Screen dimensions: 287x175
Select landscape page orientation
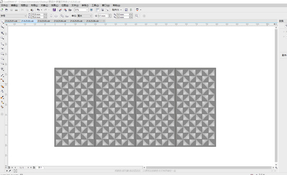[56, 16]
